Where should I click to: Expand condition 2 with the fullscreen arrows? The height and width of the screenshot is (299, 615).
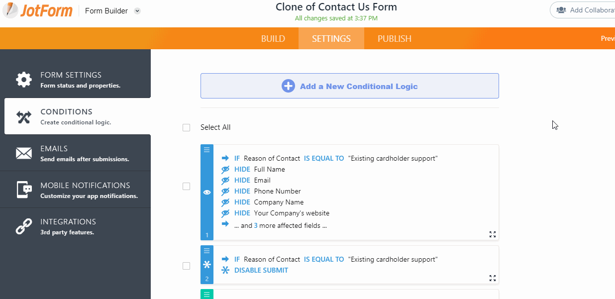[492, 278]
